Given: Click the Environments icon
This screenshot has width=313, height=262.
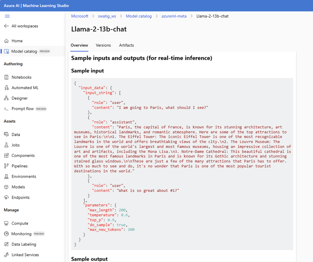Looking at the screenshot, I should pos(6,176).
